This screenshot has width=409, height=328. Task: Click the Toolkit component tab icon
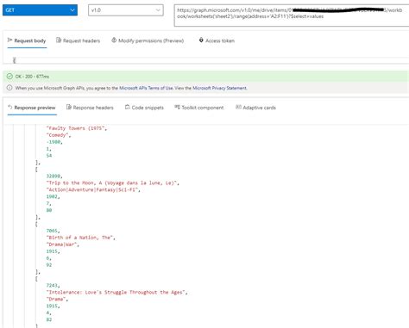[177, 108]
